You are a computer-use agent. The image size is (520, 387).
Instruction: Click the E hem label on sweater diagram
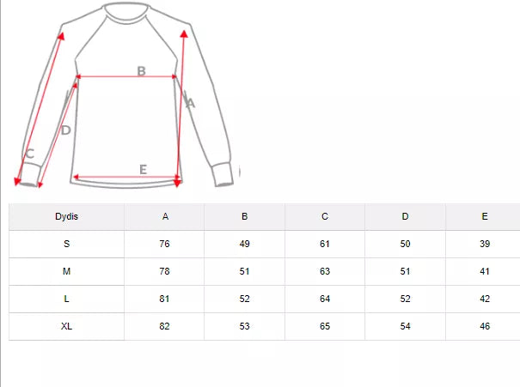click(143, 170)
